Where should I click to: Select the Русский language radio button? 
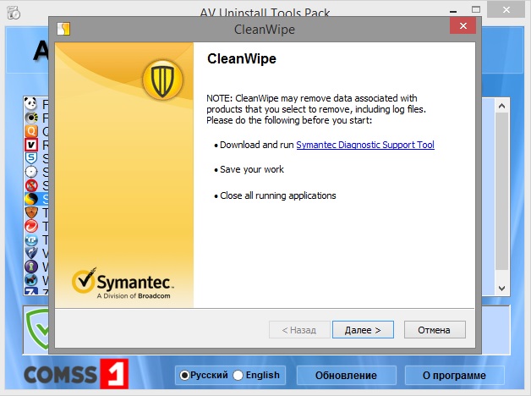[184, 375]
